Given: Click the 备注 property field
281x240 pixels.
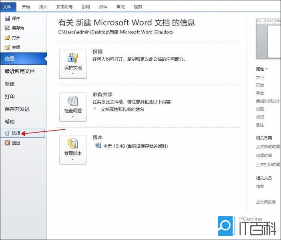Looking at the screenshot, I should tap(260, 125).
